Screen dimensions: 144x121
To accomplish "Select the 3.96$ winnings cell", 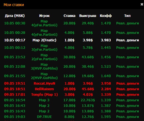I will click(88, 84).
